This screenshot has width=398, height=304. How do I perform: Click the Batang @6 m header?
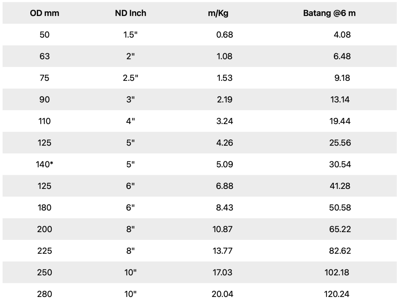point(329,13)
